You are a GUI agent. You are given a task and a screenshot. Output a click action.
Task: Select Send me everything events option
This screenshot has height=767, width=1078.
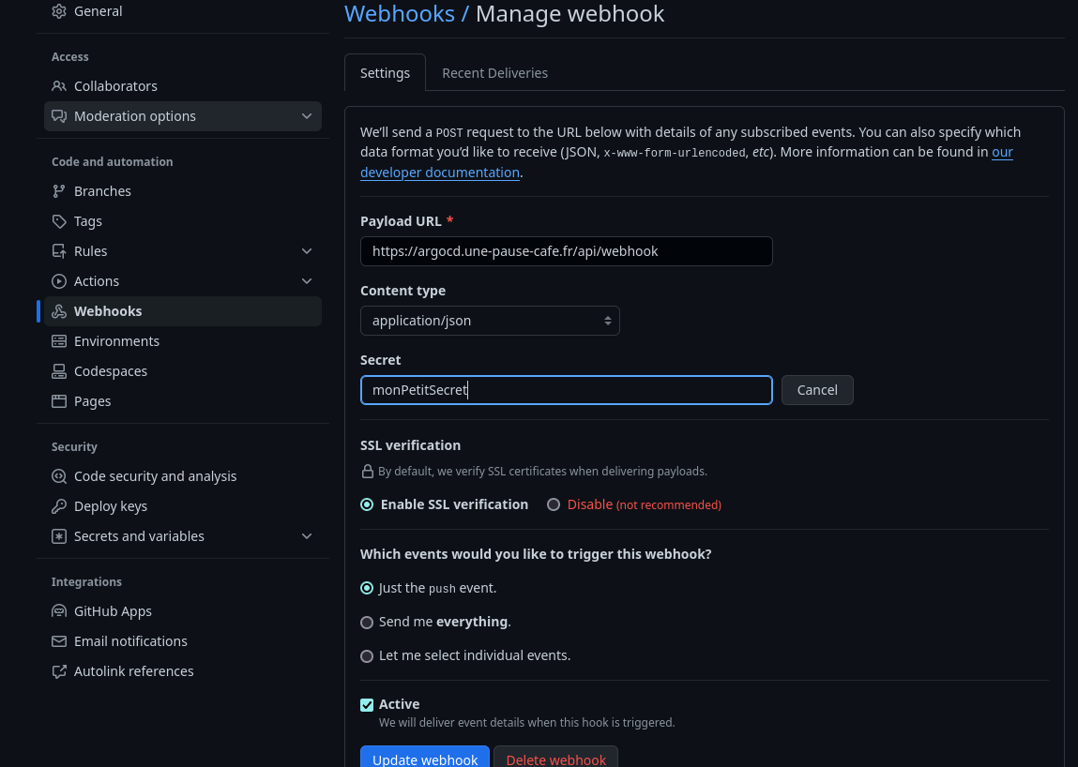[367, 622]
